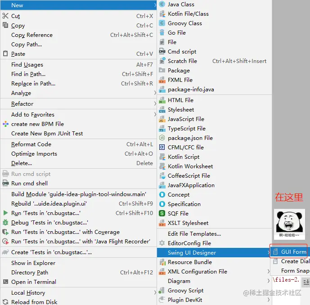310x305 pixels.
Task: Click the panda meme thumbnail image
Action: pos(289,224)
